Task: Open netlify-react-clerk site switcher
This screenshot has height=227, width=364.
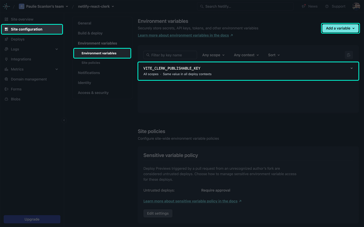Action: coord(96,6)
